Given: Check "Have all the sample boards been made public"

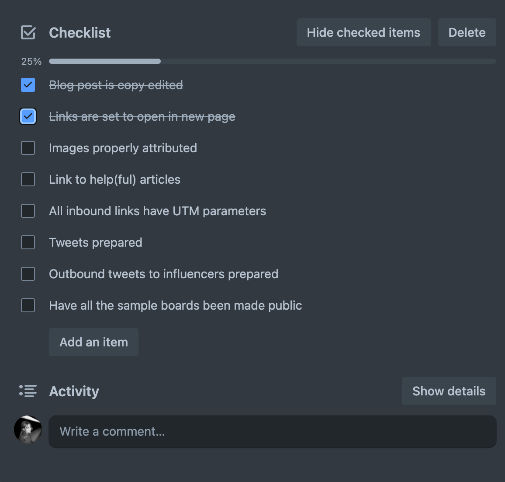Looking at the screenshot, I should click(x=28, y=305).
